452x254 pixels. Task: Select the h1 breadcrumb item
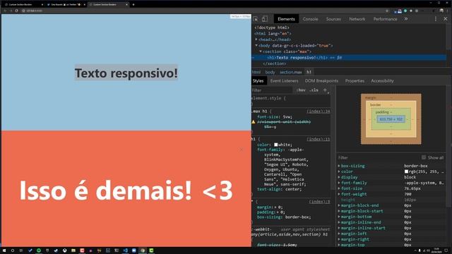pyautogui.click(x=309, y=72)
